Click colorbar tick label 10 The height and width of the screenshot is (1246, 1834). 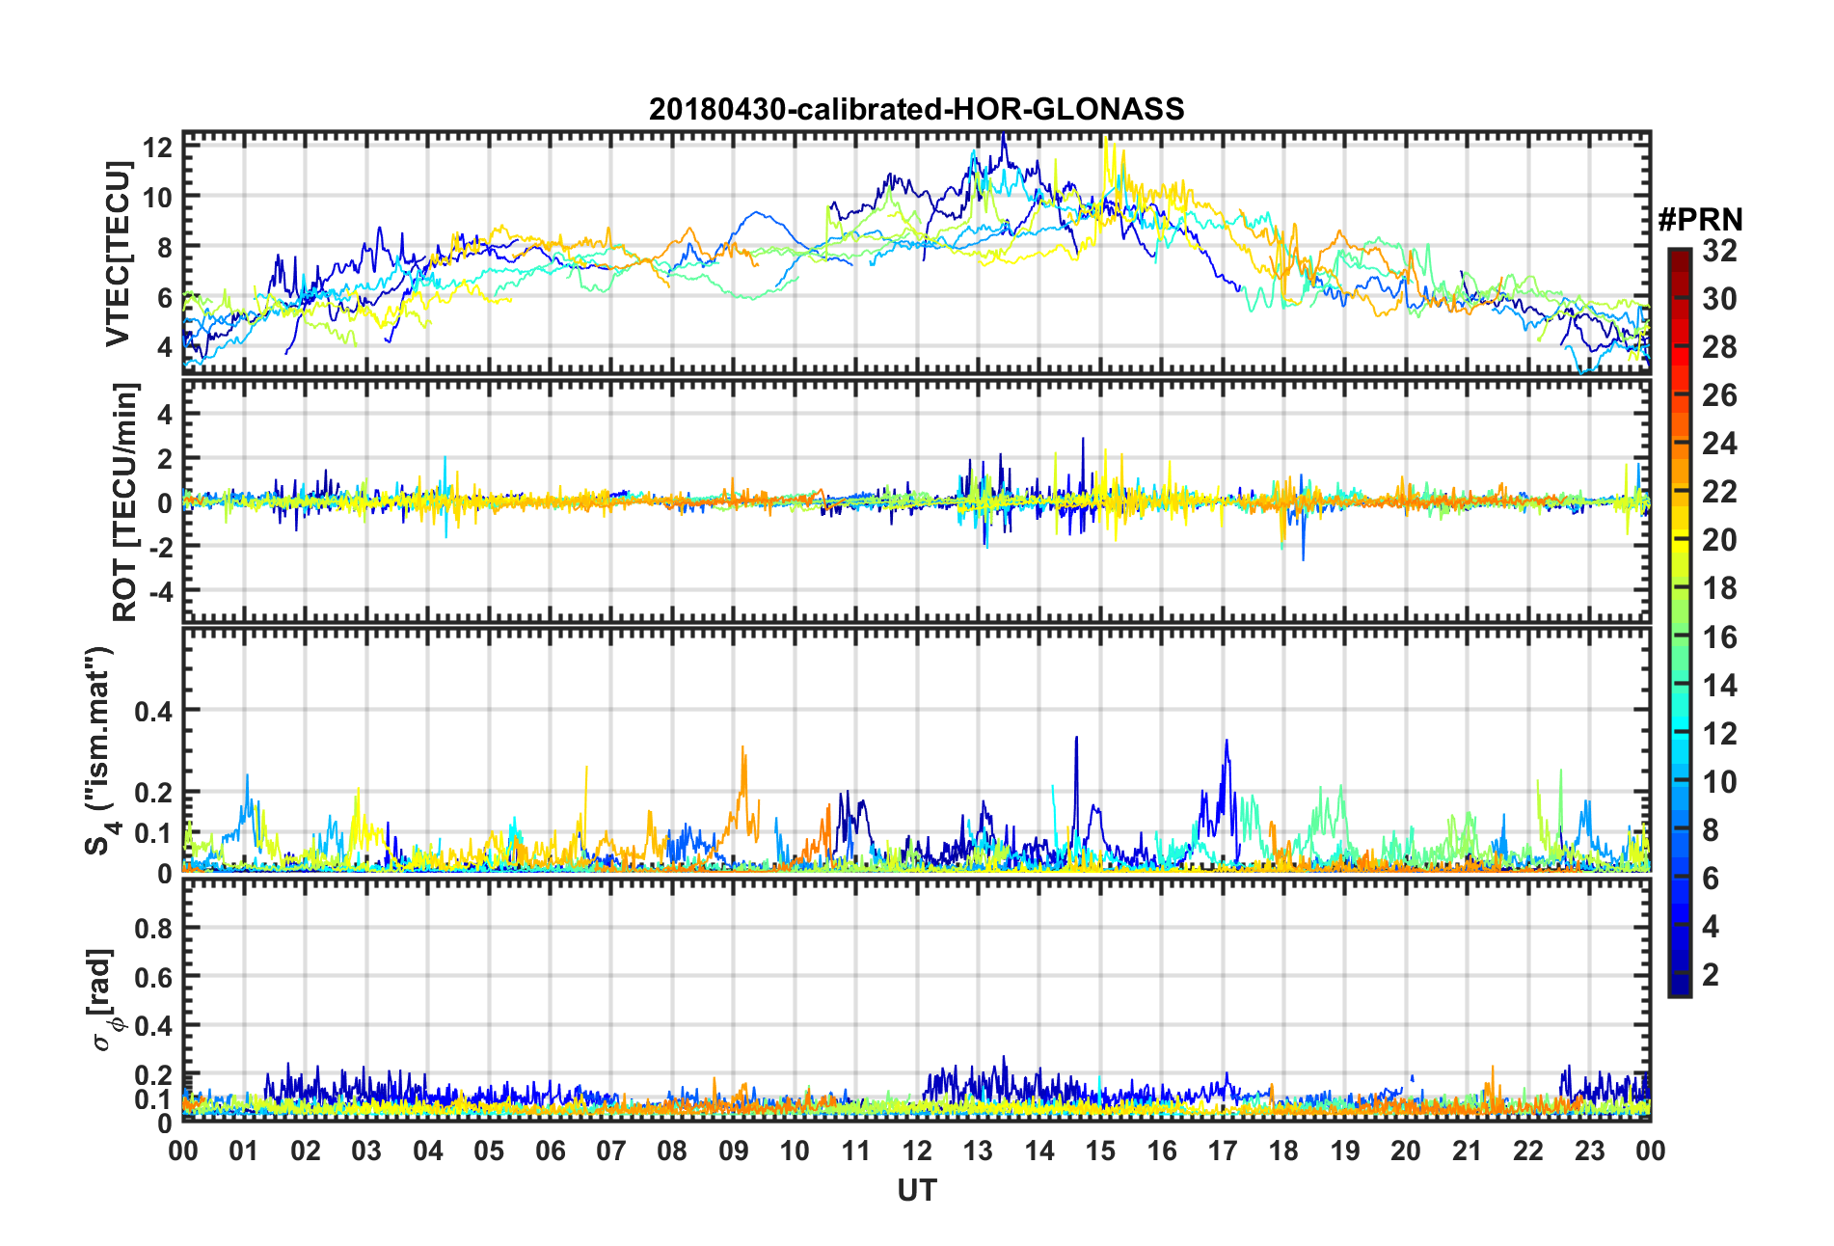click(1719, 782)
